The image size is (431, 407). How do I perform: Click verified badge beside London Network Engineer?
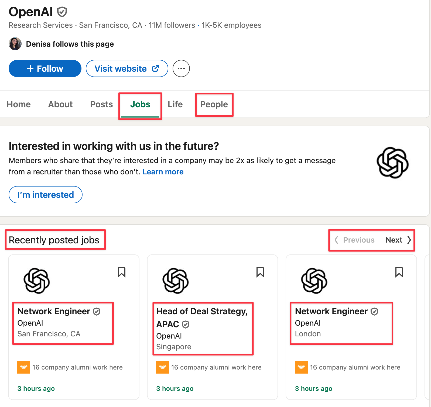click(374, 312)
